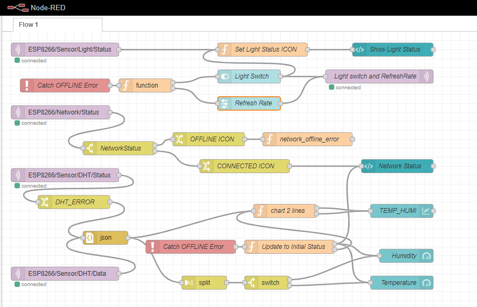The image size is (477, 307).
Task: Click output port of Set Light Status ICON
Action: 308,49
